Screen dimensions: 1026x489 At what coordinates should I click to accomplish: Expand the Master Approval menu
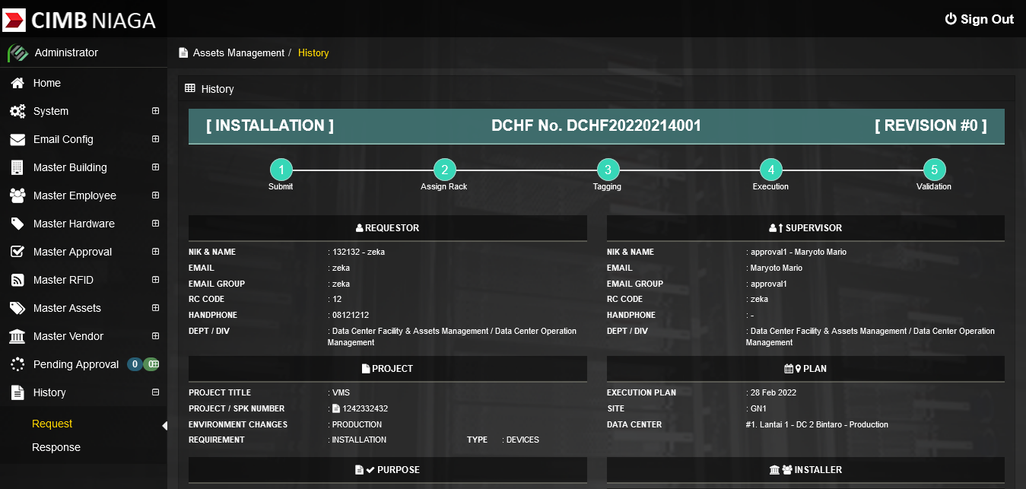(x=155, y=251)
